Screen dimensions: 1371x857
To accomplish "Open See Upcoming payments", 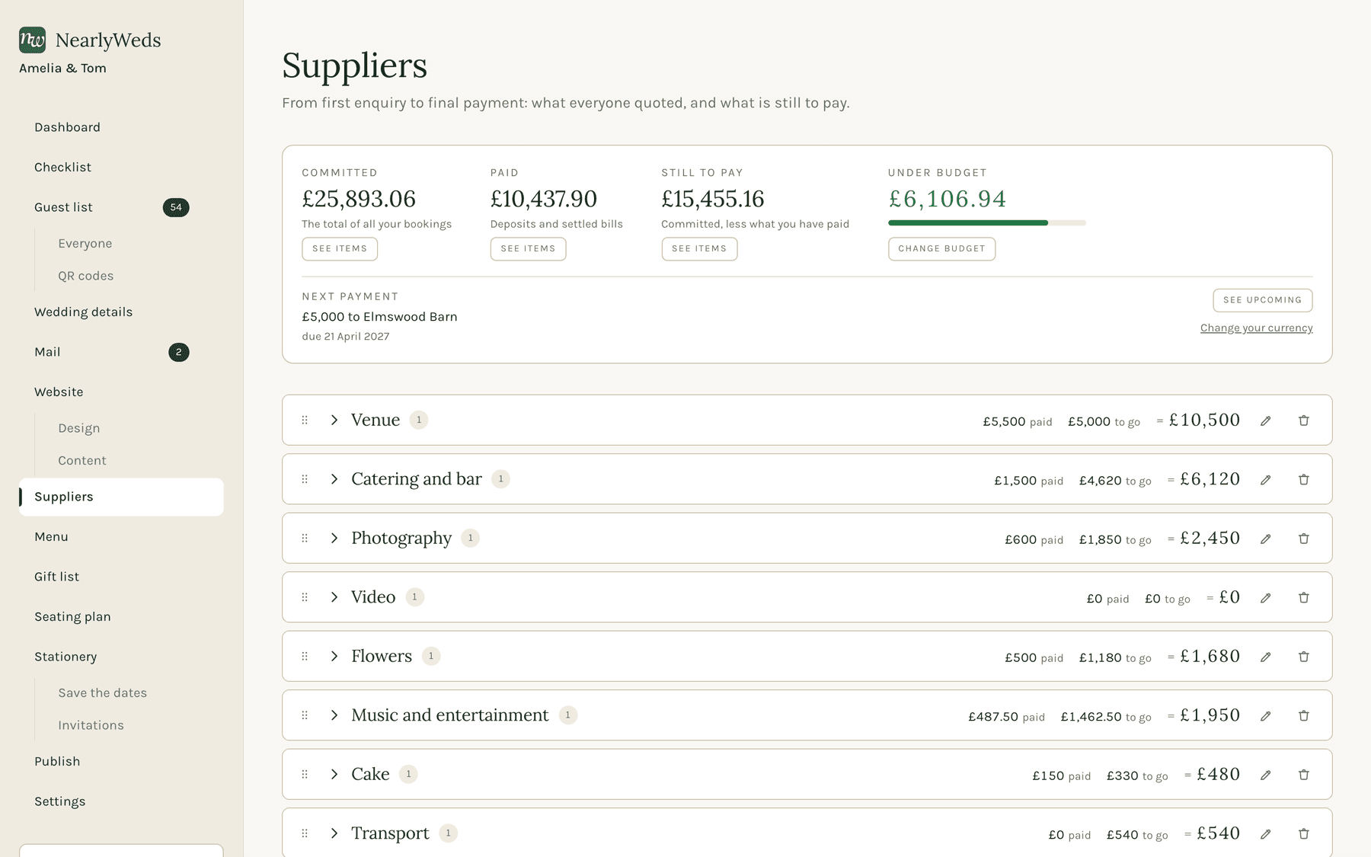I will [x=1262, y=300].
